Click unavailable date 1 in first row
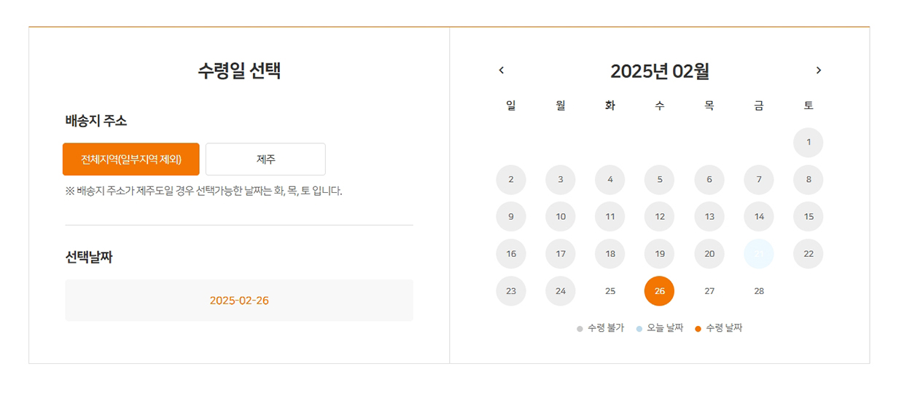 808,143
